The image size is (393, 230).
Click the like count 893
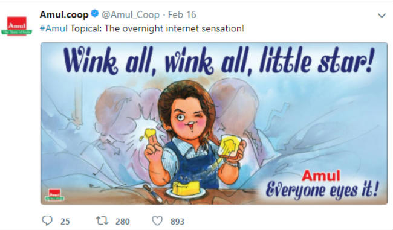click(x=177, y=222)
